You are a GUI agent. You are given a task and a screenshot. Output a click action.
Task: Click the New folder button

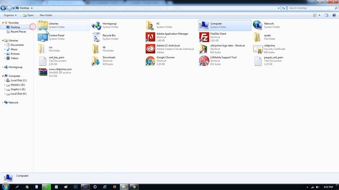pyautogui.click(x=46, y=15)
